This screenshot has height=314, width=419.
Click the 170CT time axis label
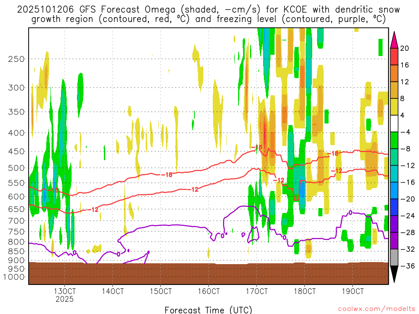(x=257, y=291)
